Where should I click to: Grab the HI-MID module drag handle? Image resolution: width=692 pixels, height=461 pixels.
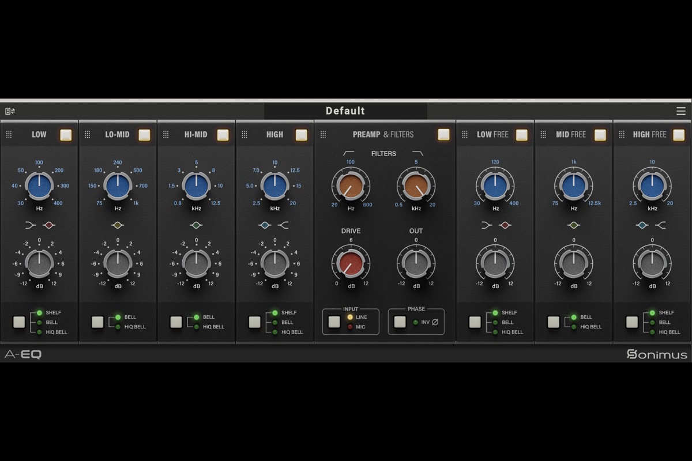pos(166,134)
